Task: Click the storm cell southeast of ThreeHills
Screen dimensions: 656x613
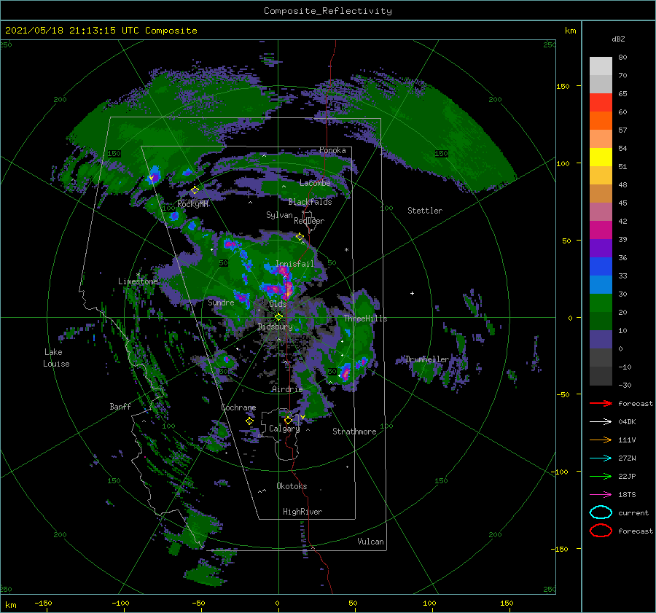Action: [x=345, y=372]
